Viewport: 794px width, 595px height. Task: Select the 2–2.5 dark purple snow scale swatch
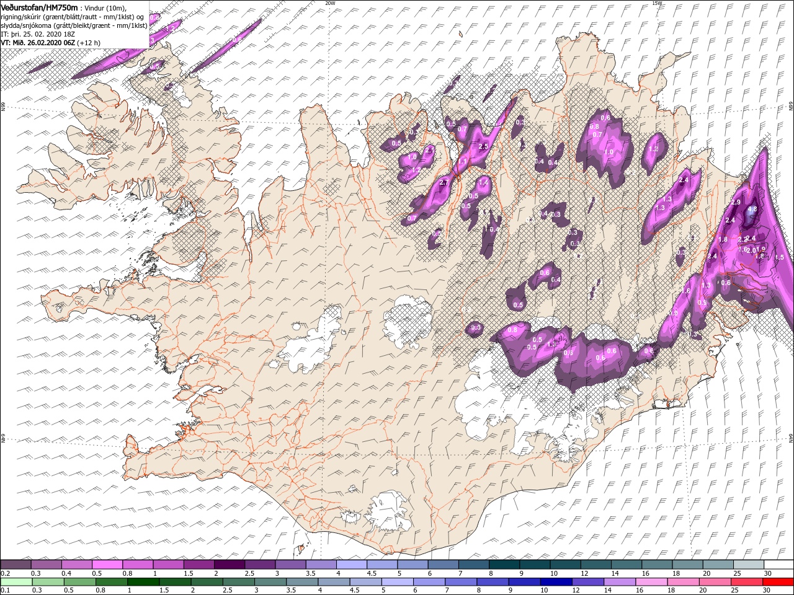230,564
